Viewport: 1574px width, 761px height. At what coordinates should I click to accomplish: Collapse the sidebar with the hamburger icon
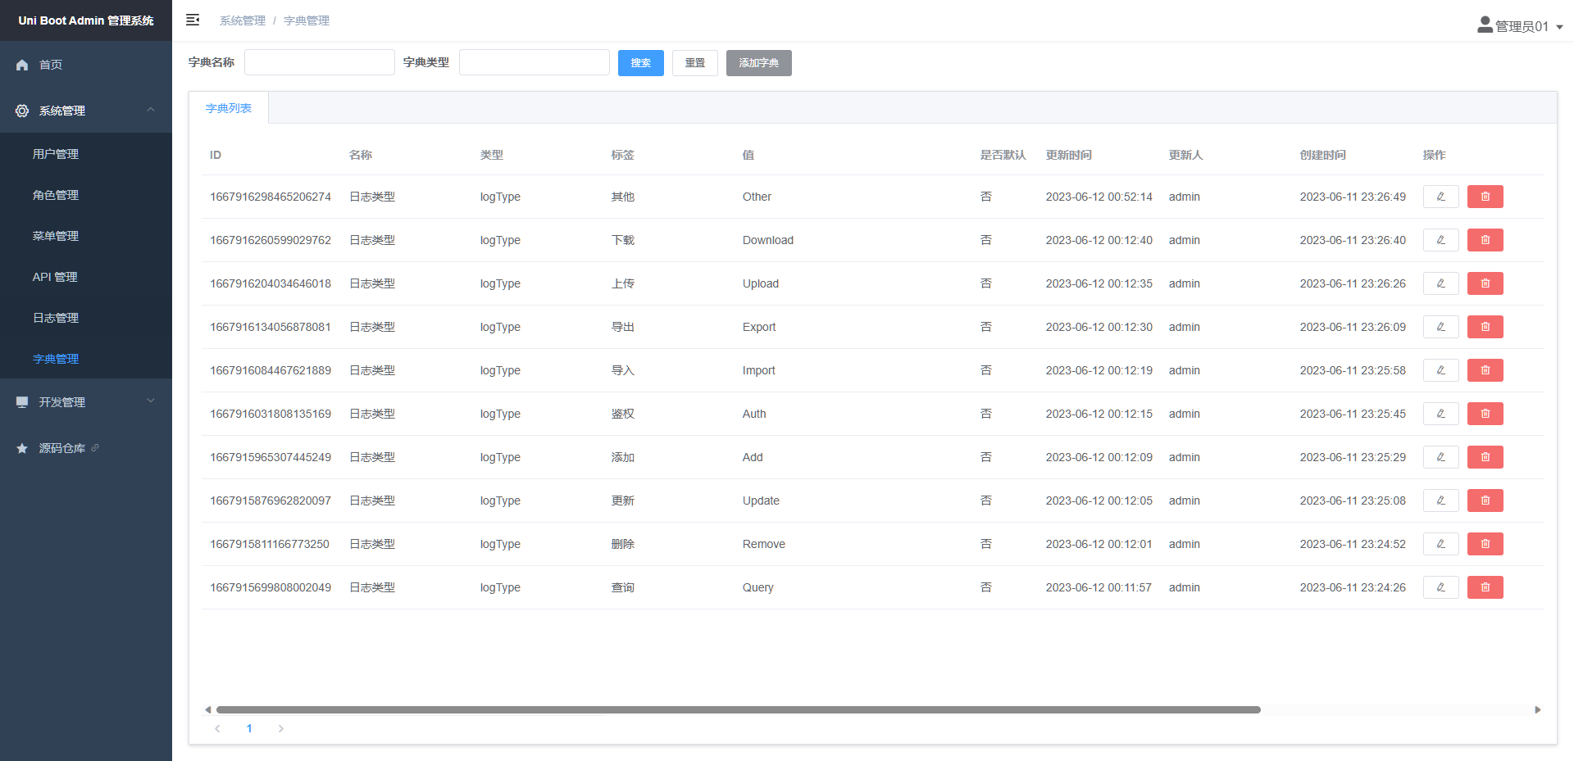coord(193,20)
